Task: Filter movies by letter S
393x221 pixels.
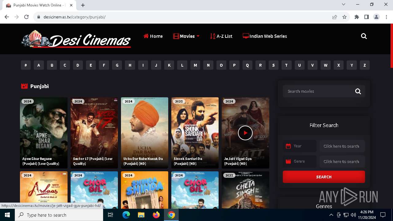Action: (x=273, y=65)
